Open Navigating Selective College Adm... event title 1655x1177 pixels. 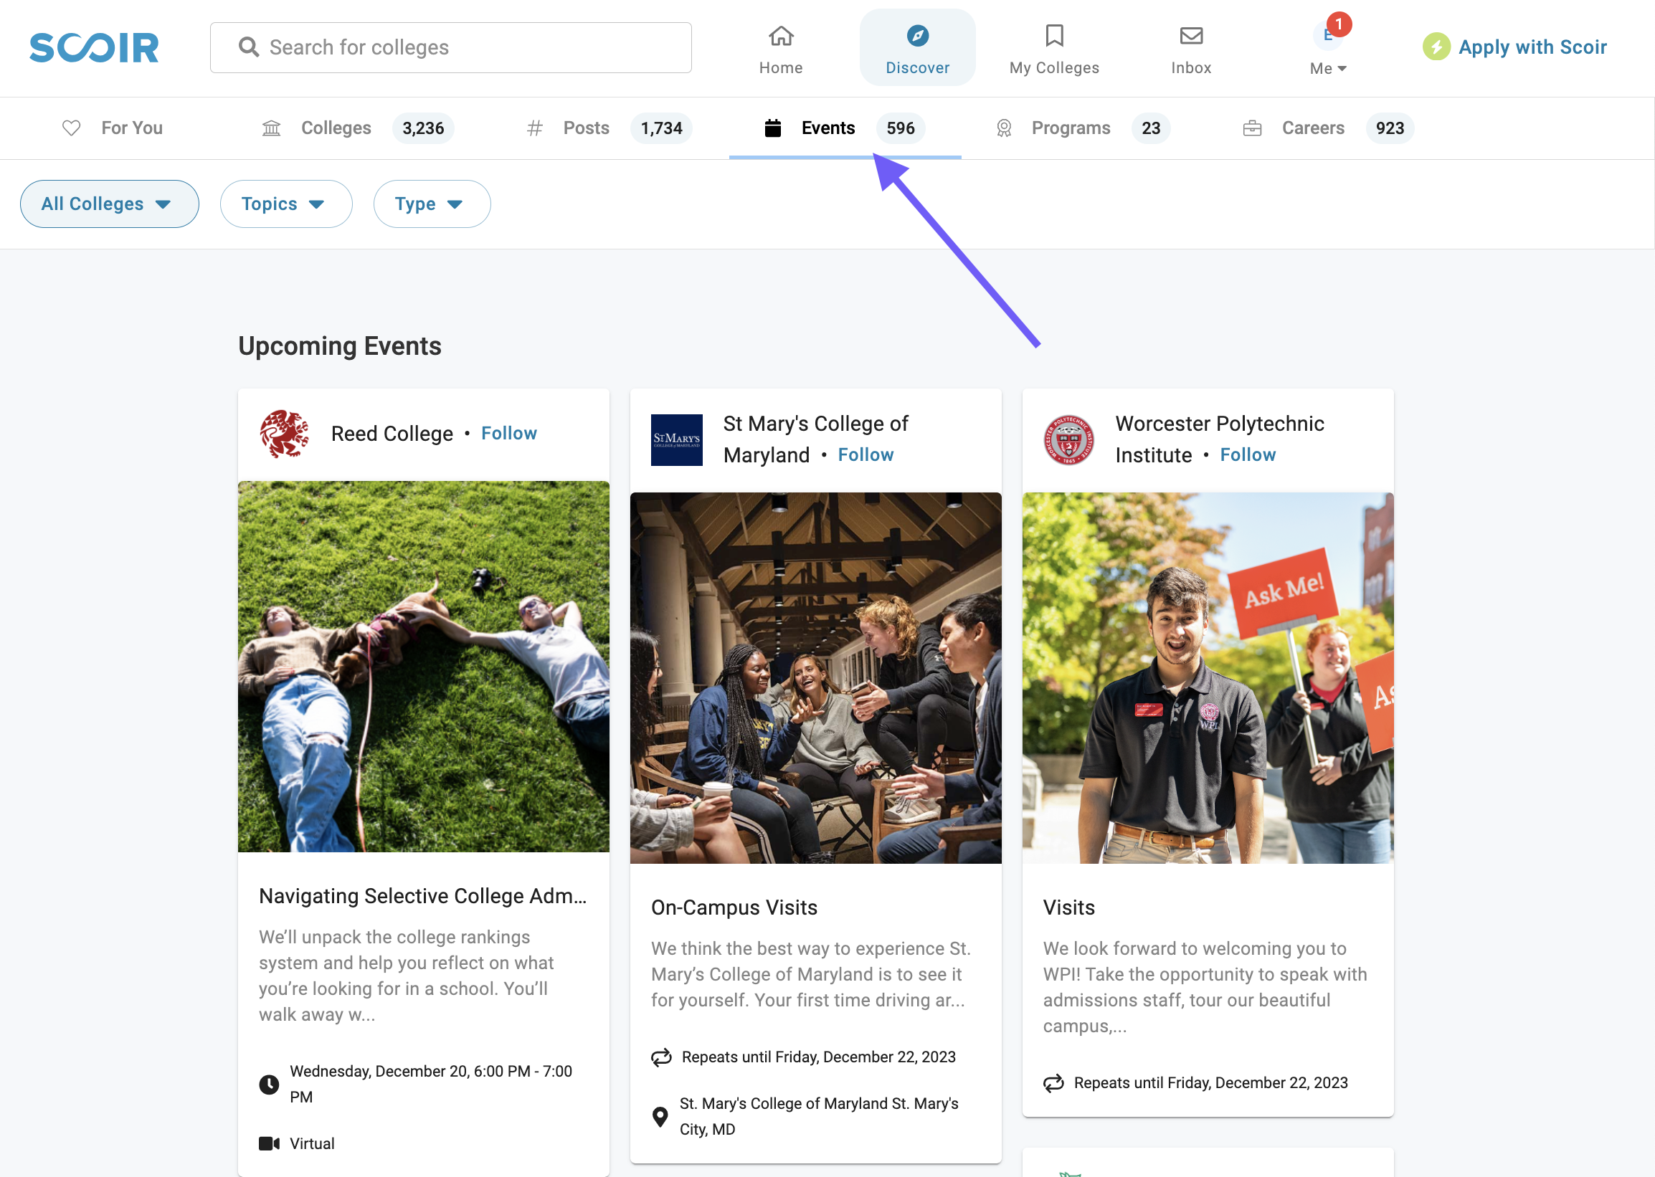[422, 896]
